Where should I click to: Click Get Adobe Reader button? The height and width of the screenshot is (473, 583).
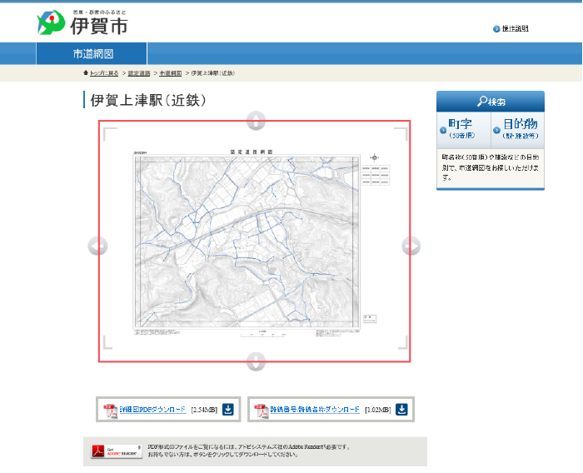pyautogui.click(x=117, y=451)
